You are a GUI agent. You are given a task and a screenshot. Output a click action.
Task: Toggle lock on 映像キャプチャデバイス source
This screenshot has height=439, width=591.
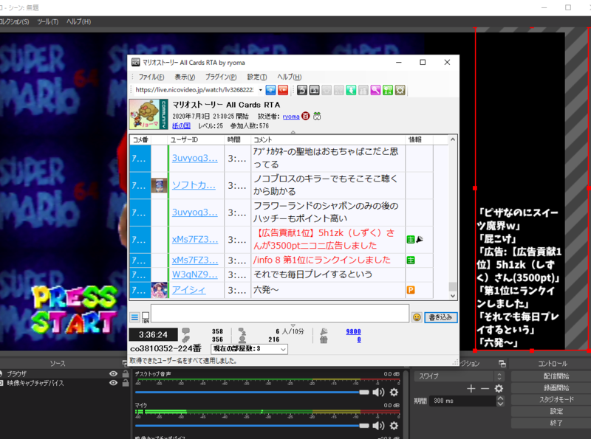coord(126,383)
